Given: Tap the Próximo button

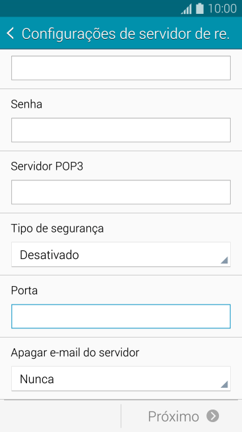Looking at the screenshot, I should [x=181, y=416].
